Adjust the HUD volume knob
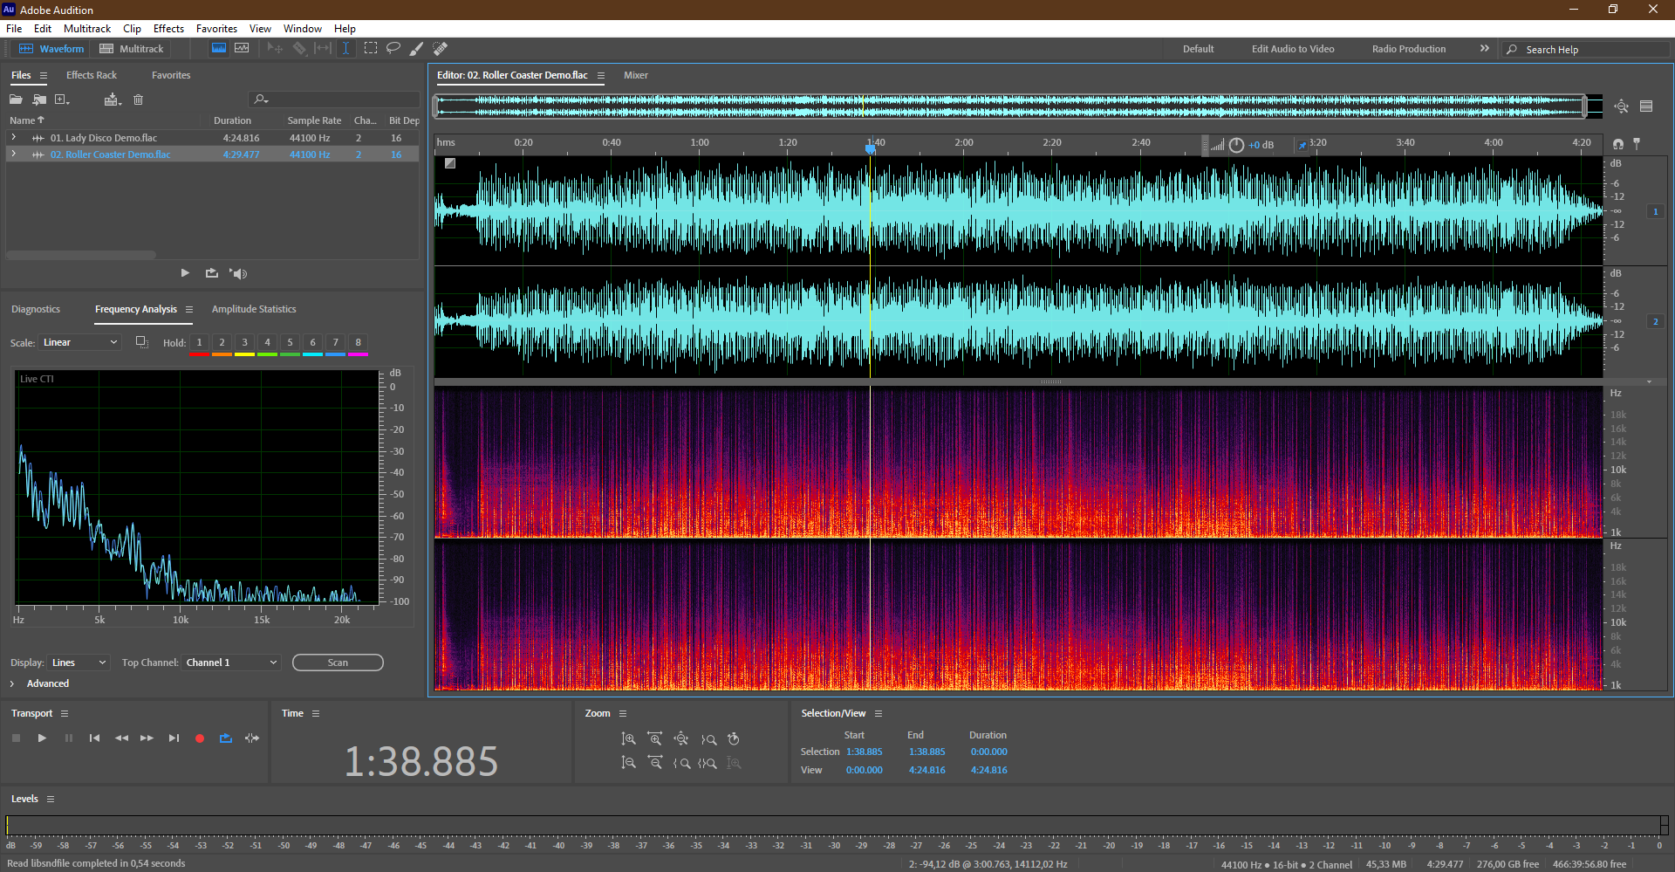The image size is (1675, 872). click(1236, 145)
